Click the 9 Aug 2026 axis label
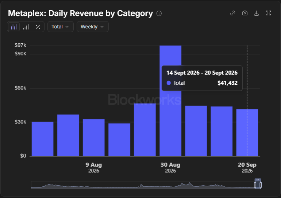The width and height of the screenshot is (281, 198). click(x=94, y=167)
